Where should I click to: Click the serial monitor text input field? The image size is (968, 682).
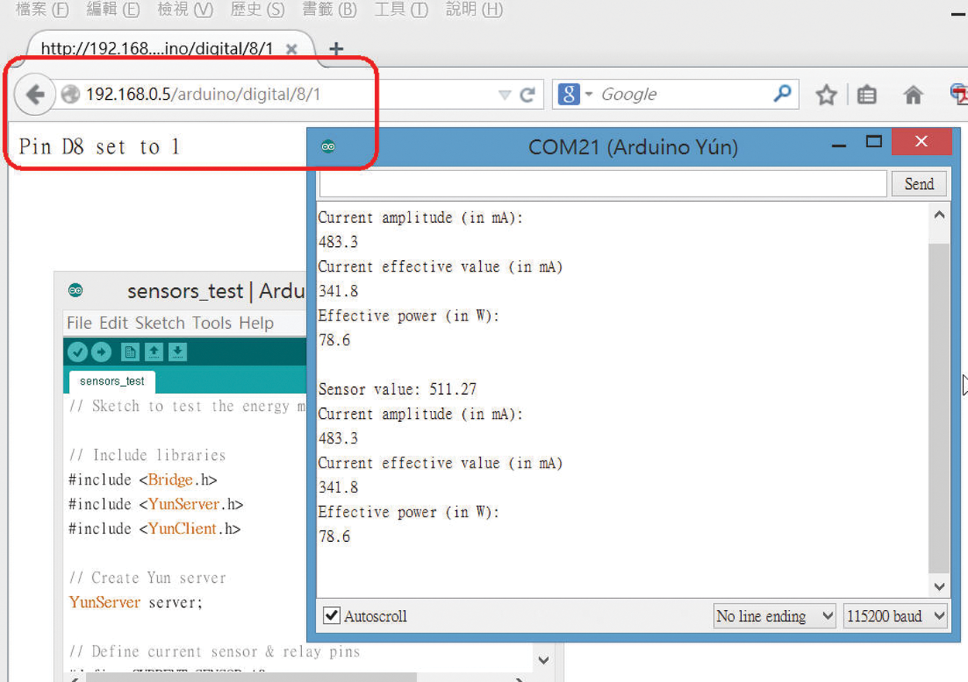coord(602,183)
